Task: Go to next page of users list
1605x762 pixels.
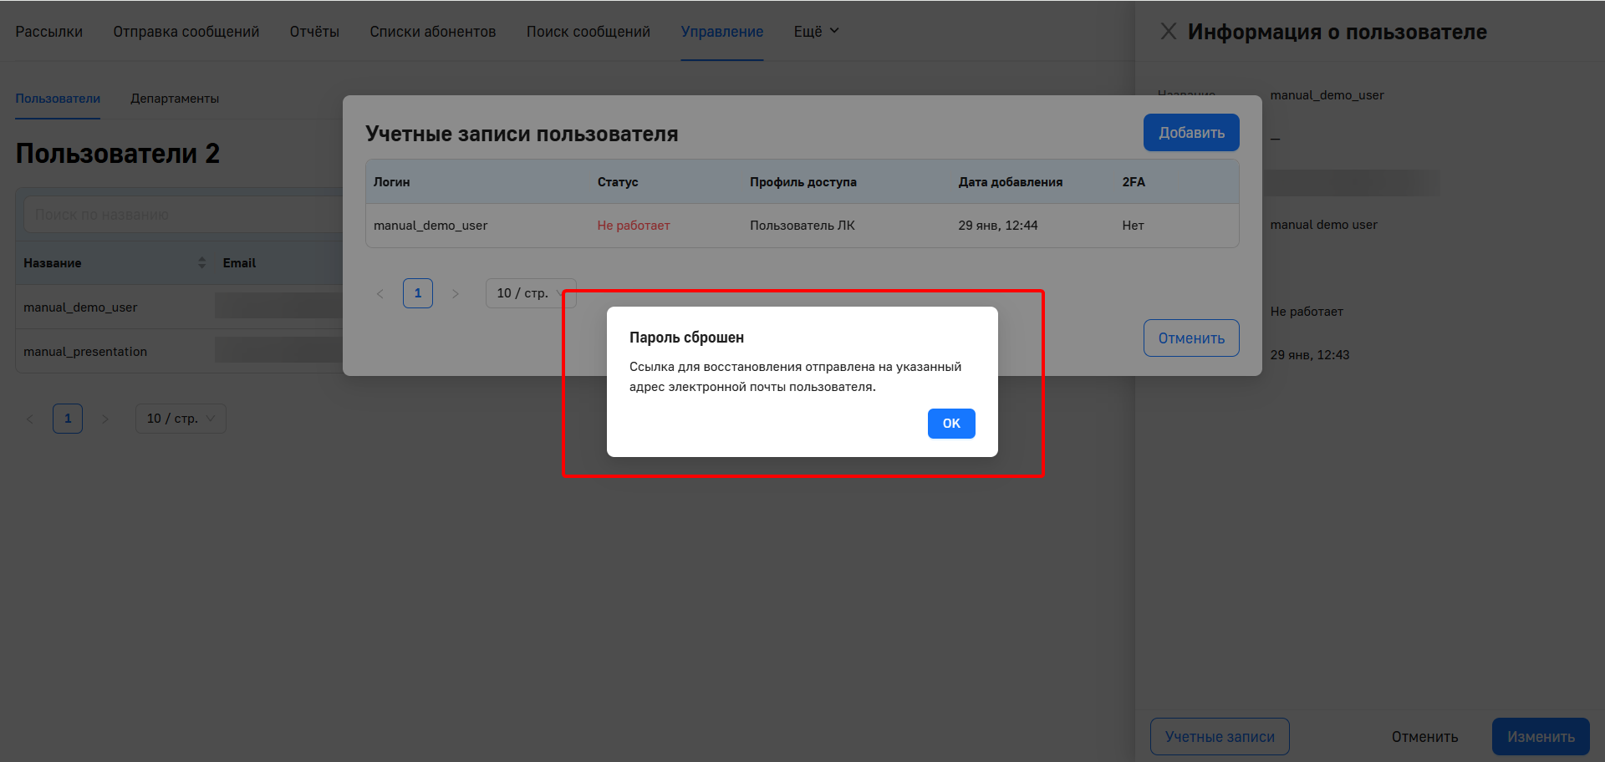Action: 105,419
